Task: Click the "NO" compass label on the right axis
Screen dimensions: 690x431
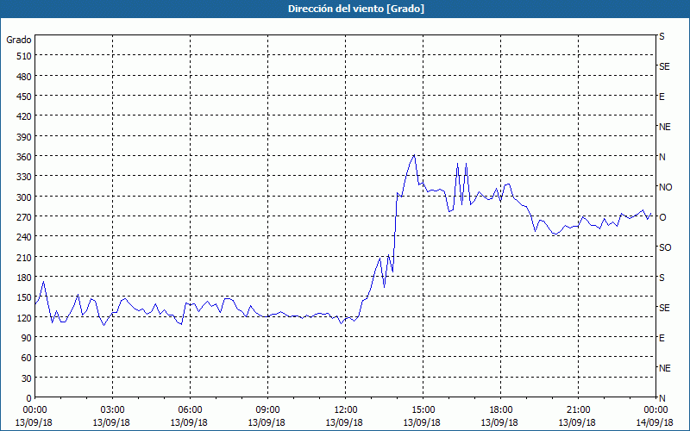Action: (x=665, y=187)
